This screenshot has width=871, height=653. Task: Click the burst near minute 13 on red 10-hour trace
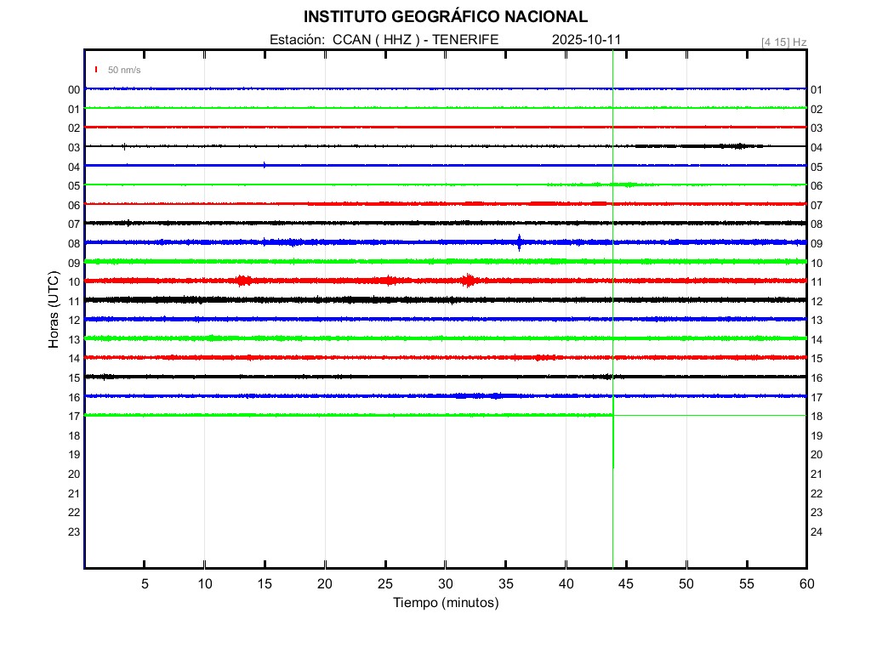(x=243, y=281)
